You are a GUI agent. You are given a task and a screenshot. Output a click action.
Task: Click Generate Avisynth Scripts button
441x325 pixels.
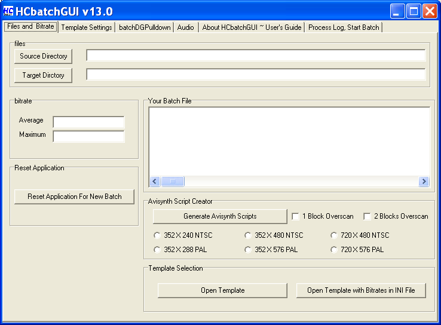click(x=220, y=216)
